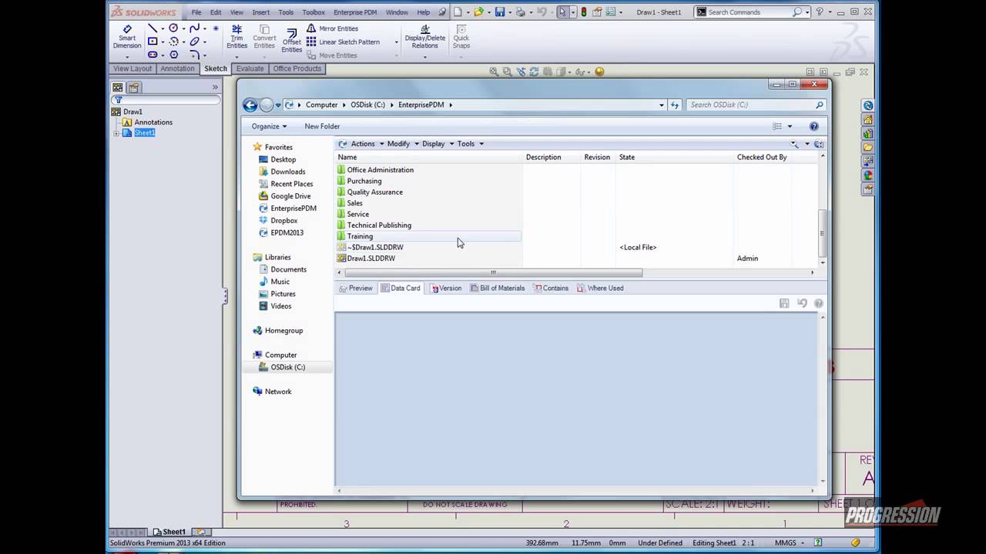986x554 pixels.
Task: Open EPDM2013 favorite link
Action: click(x=287, y=232)
